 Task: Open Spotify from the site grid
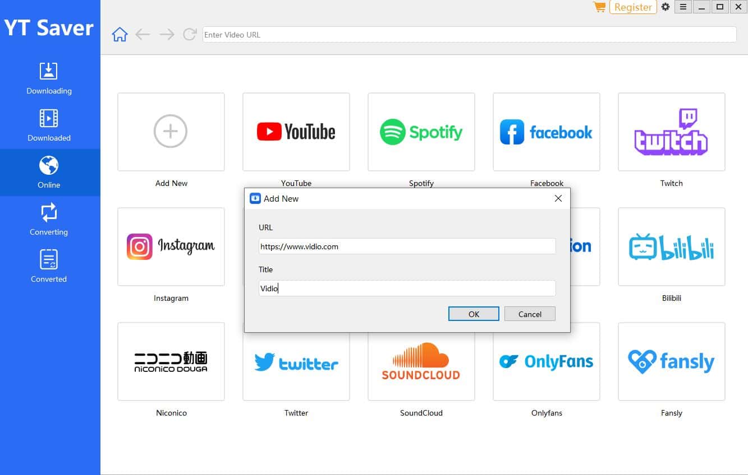pos(421,132)
